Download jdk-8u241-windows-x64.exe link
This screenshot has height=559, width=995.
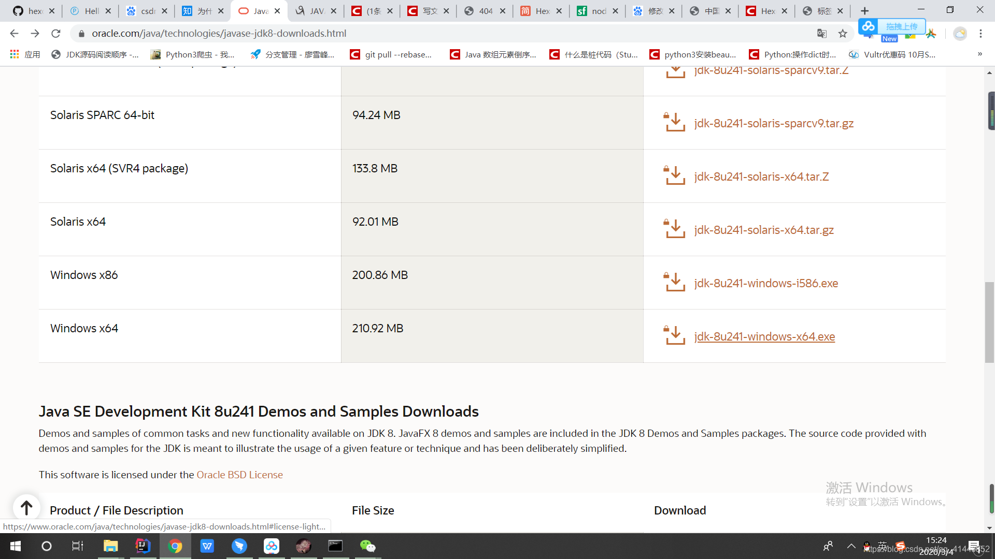(x=764, y=336)
